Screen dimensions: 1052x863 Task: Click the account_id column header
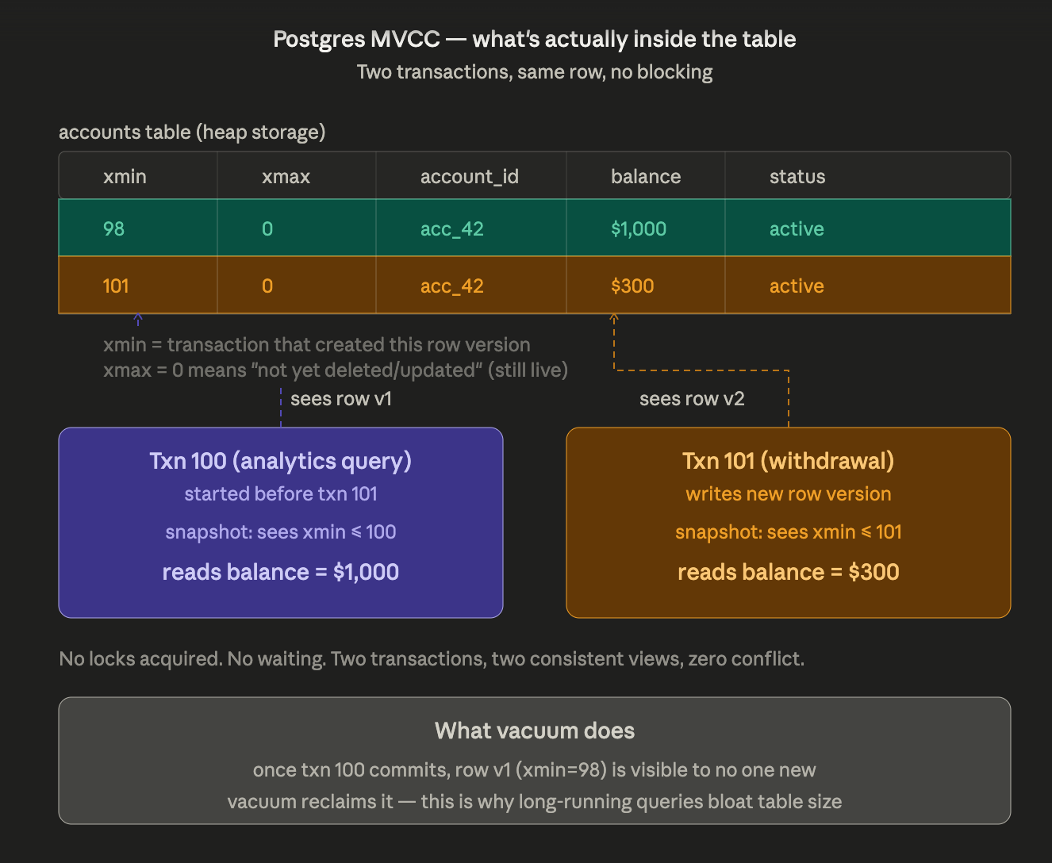click(470, 176)
